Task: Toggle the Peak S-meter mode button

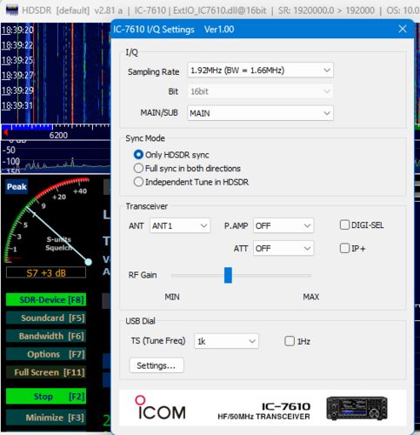Action: click(17, 186)
